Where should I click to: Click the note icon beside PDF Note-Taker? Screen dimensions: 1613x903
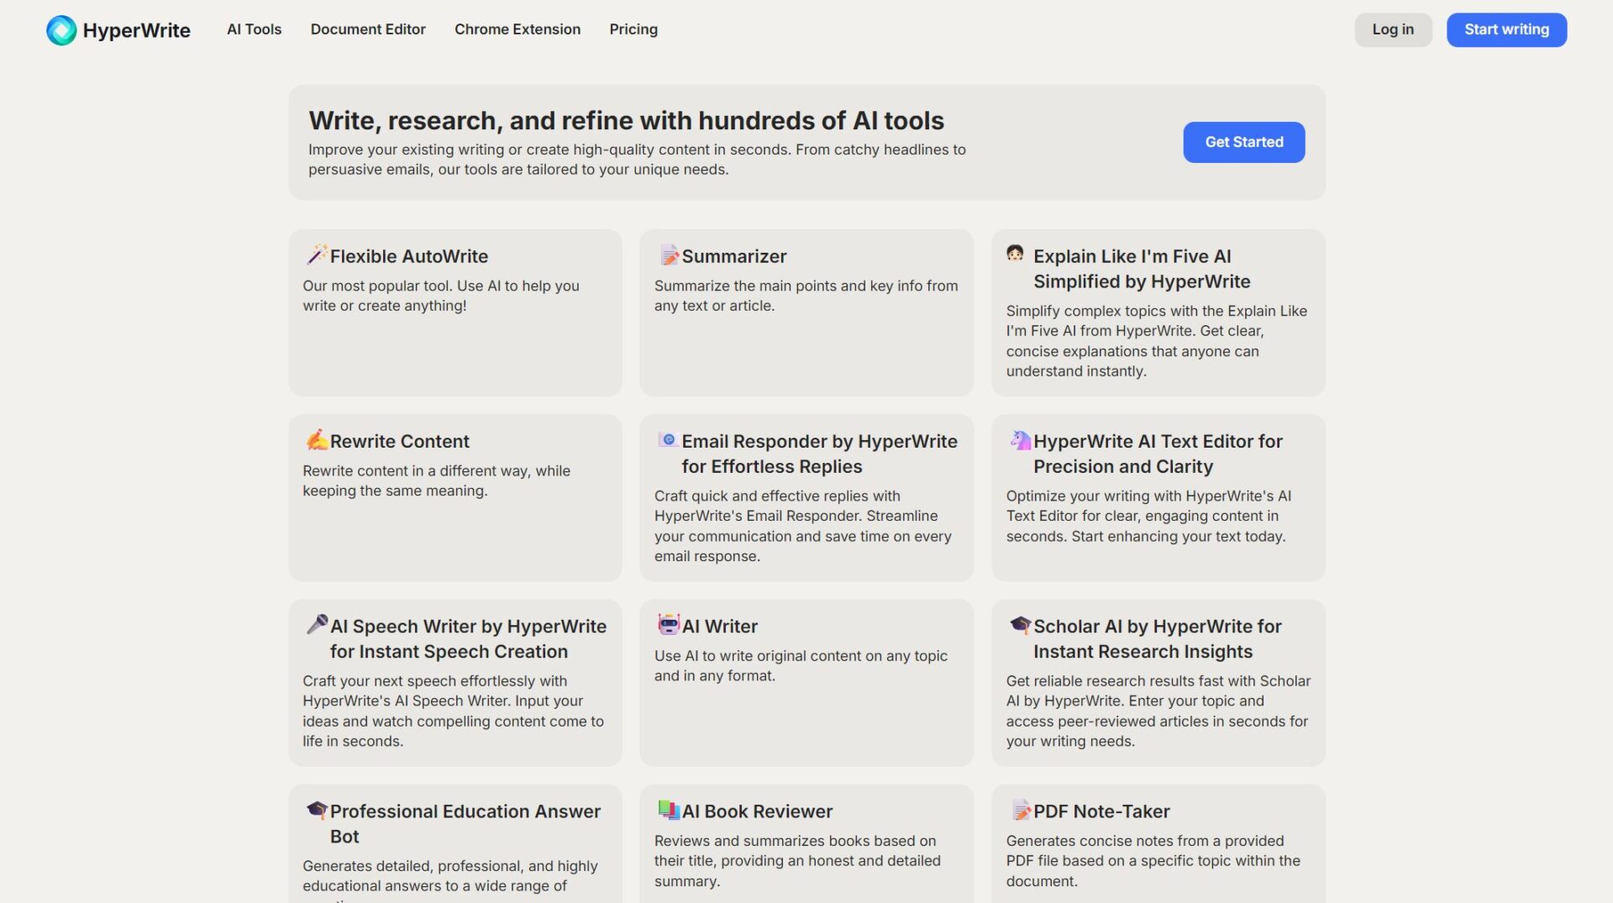coord(1020,810)
